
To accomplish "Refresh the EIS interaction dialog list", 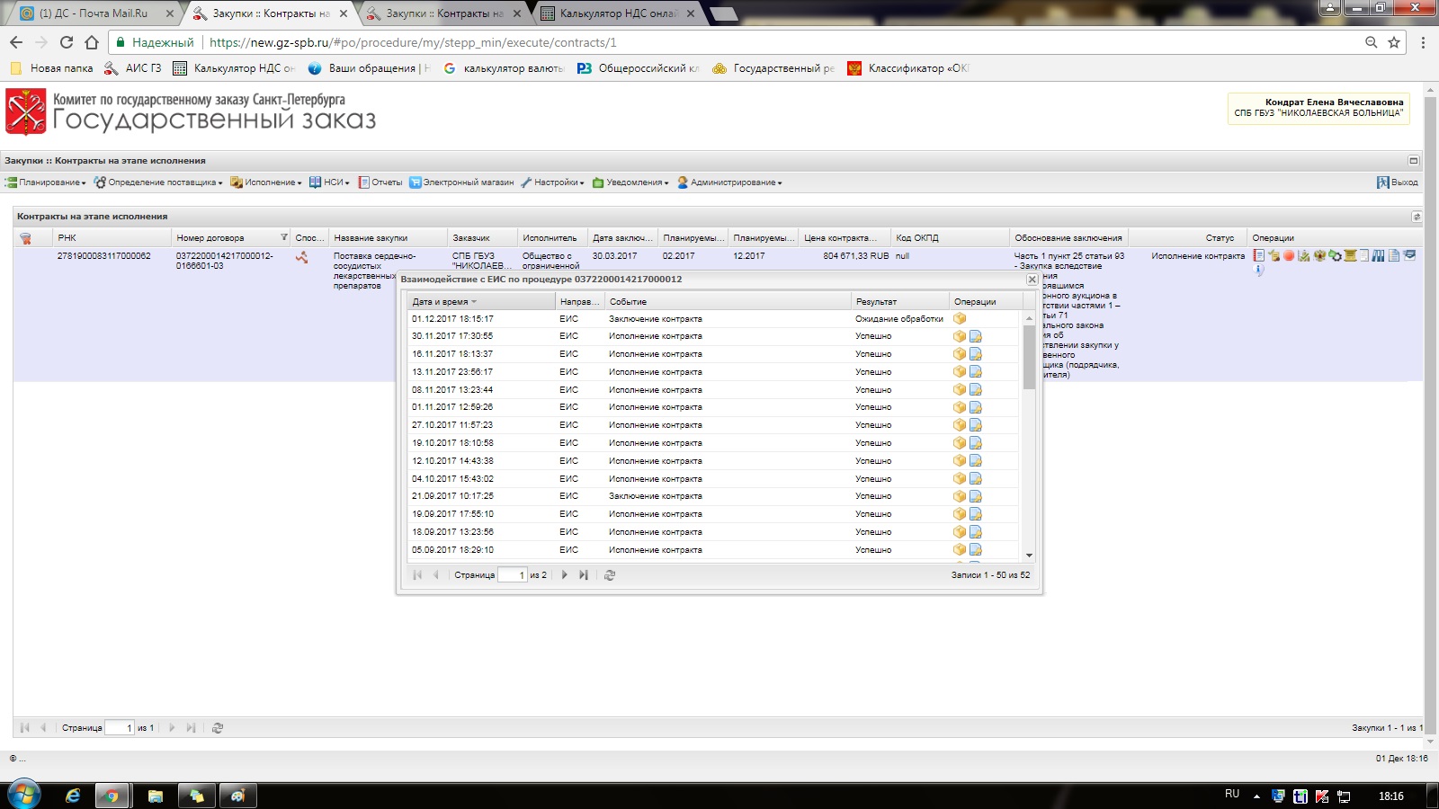I will (610, 575).
